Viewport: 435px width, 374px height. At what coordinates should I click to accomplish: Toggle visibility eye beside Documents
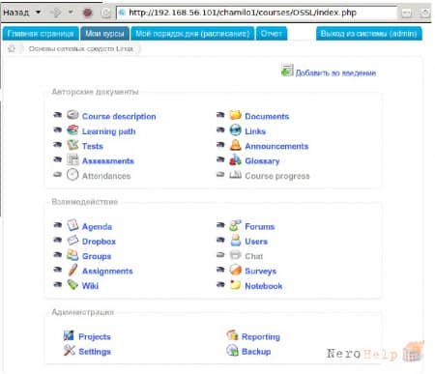220,115
